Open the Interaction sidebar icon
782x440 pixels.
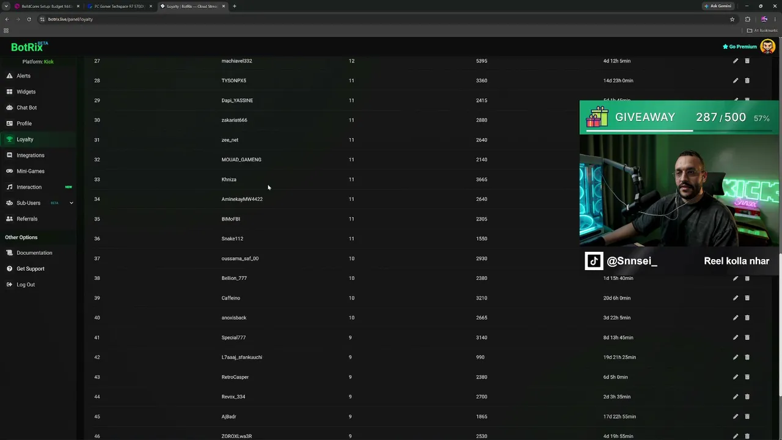pyautogui.click(x=9, y=187)
